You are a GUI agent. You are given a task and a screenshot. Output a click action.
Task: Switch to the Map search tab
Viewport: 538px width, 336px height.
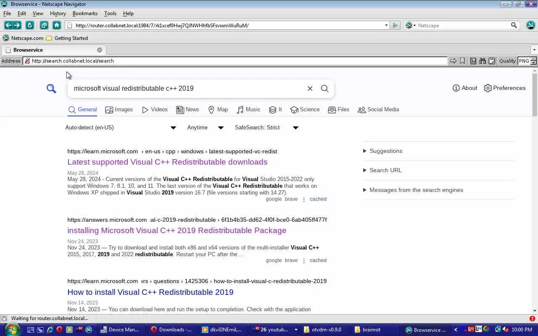tap(218, 110)
